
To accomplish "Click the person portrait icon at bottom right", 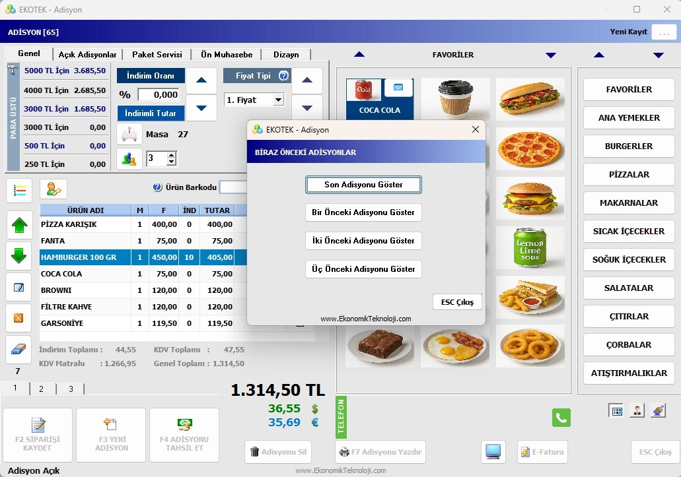I will pos(637,410).
